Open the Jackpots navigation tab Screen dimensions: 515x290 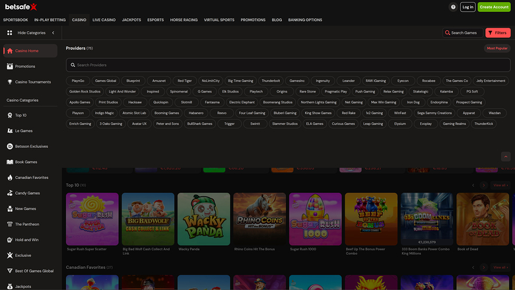click(x=131, y=20)
